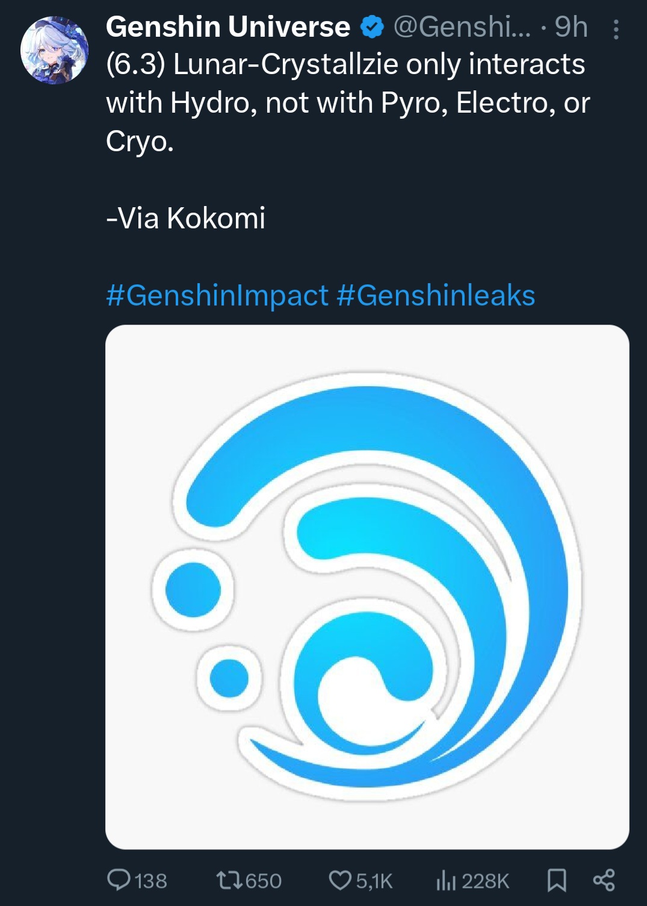Toggle the repost arrows icon
The width and height of the screenshot is (647, 906).
pyautogui.click(x=229, y=880)
